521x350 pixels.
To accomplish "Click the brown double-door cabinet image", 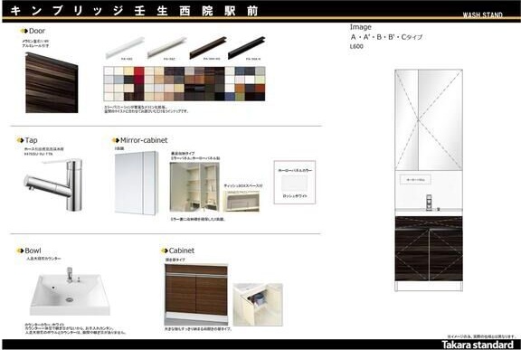I will 196,295.
